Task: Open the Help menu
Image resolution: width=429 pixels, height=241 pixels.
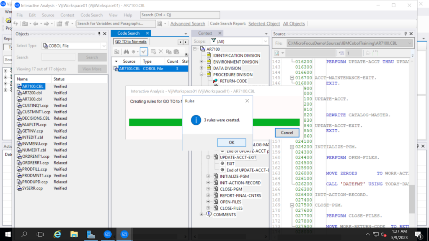Action: tap(128, 15)
